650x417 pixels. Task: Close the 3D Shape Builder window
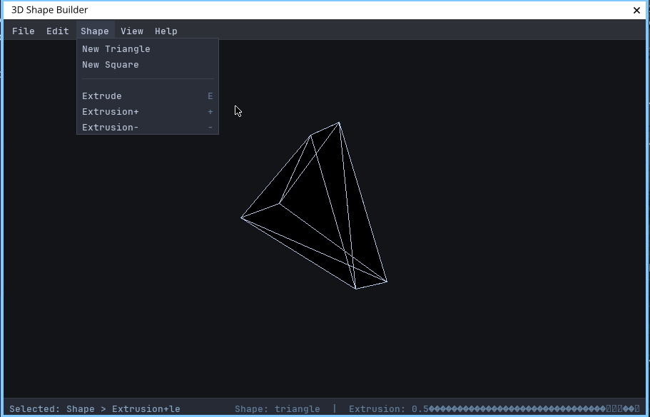point(636,11)
